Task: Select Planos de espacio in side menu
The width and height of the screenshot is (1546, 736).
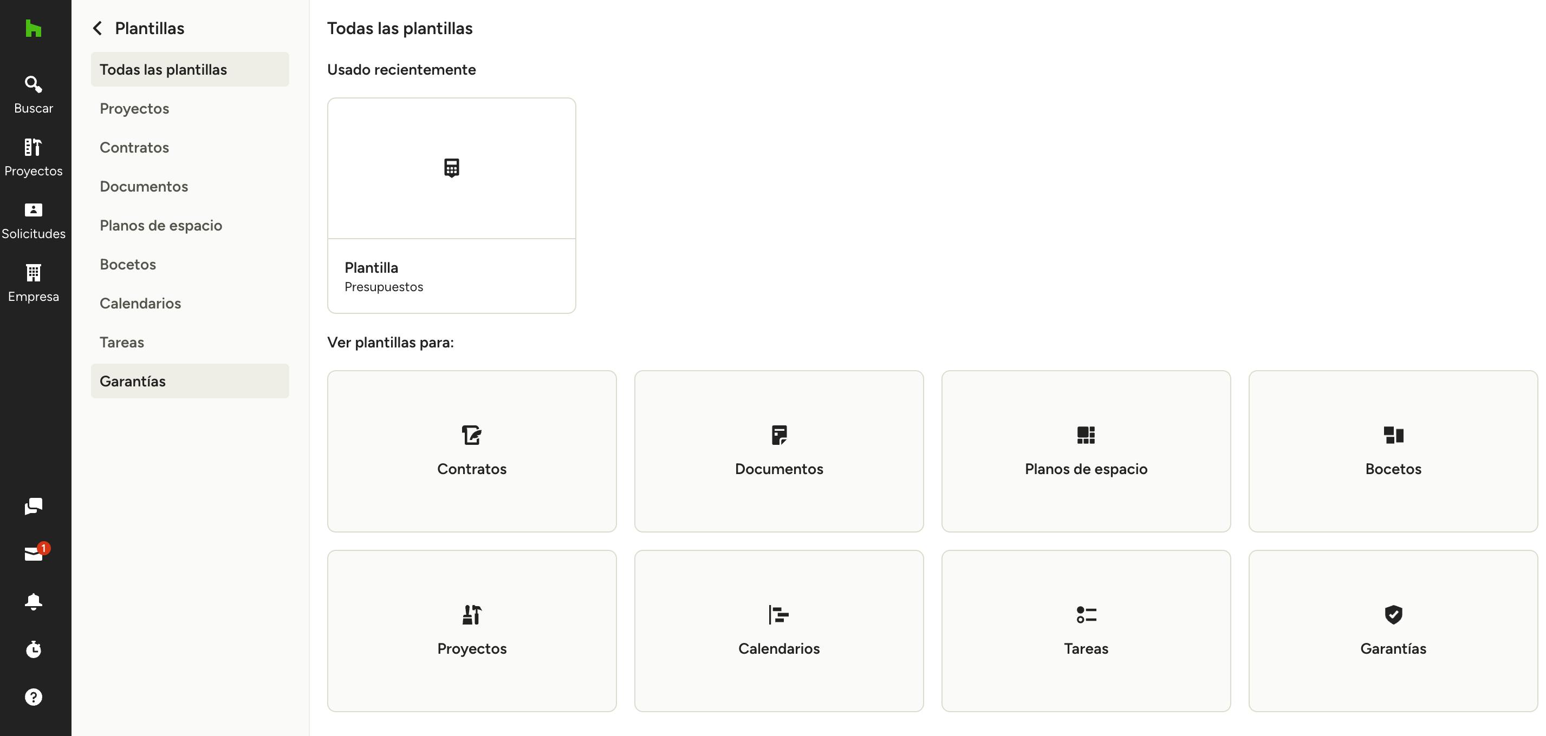Action: [x=190, y=225]
